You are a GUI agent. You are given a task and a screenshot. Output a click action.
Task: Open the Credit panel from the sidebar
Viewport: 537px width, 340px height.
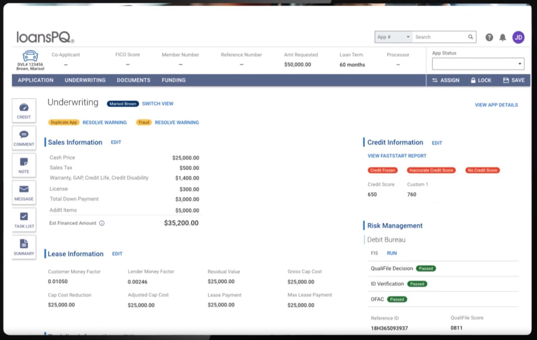click(24, 111)
